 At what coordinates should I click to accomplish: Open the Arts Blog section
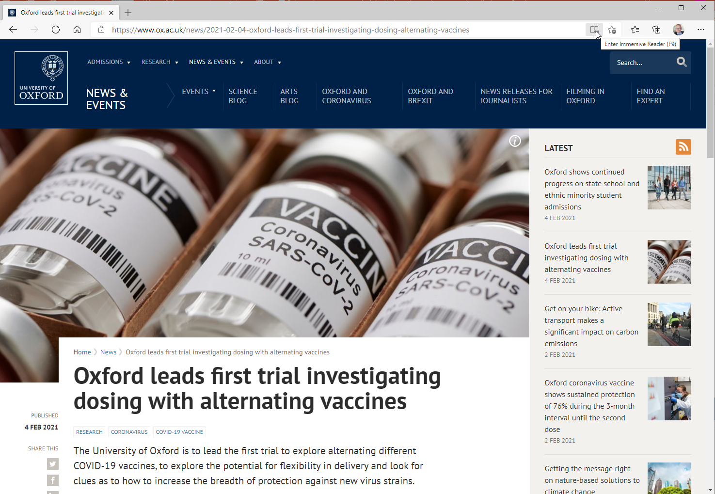[x=289, y=96]
